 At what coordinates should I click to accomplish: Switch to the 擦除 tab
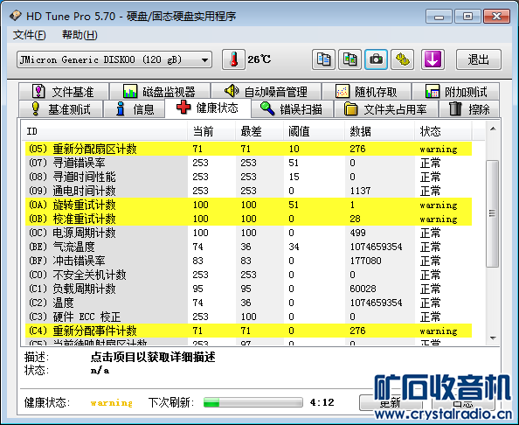coord(469,109)
